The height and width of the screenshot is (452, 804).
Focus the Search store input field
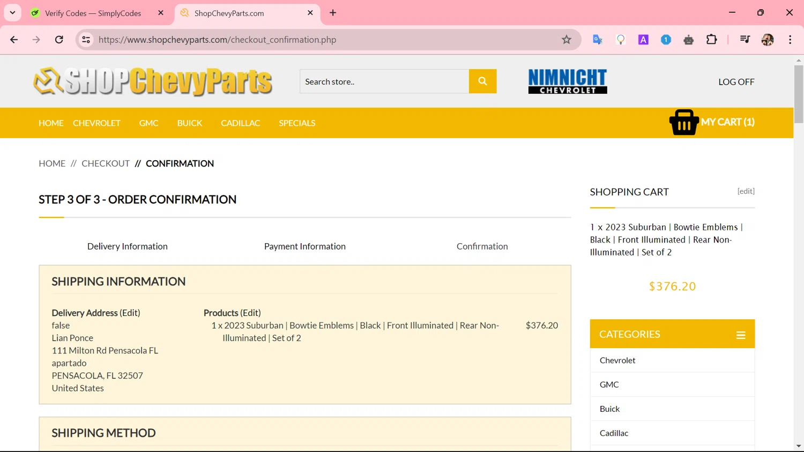point(384,81)
